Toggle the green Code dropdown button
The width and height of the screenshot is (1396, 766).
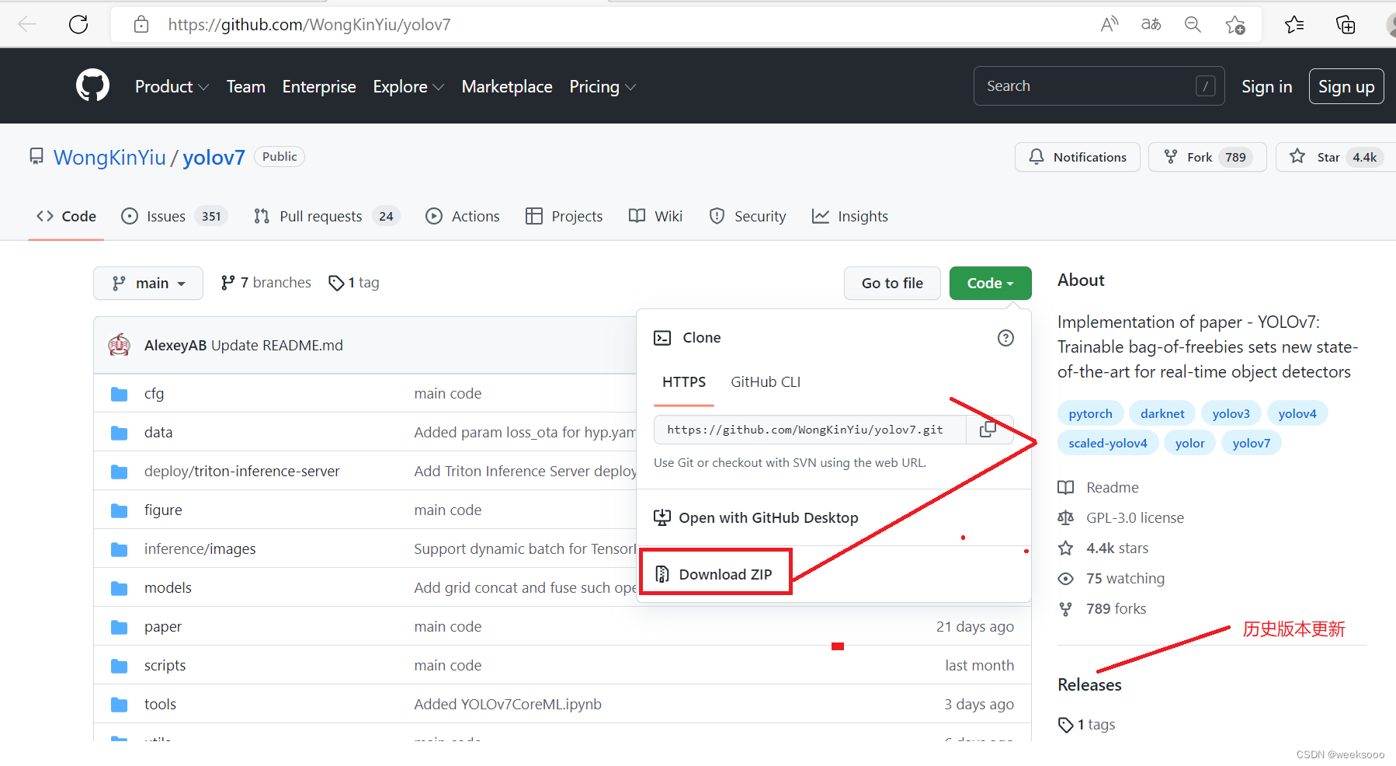[990, 283]
